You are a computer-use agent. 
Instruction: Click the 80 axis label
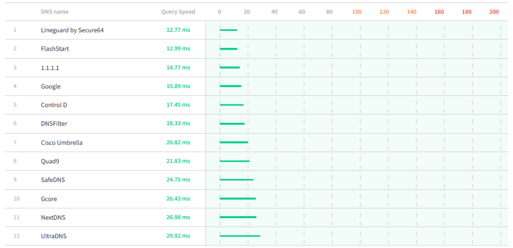[x=329, y=12]
